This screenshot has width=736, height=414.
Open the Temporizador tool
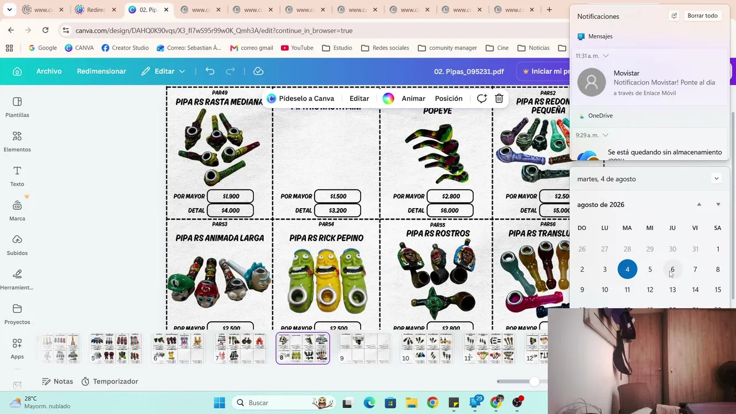tap(110, 381)
